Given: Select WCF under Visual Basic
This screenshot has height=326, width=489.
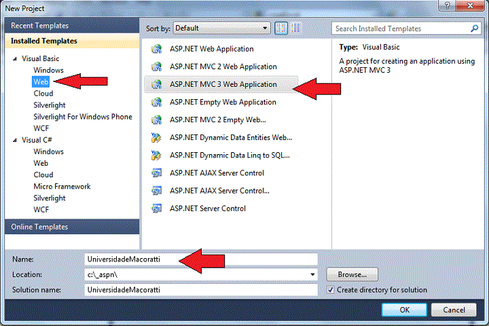Looking at the screenshot, I should (x=41, y=128).
